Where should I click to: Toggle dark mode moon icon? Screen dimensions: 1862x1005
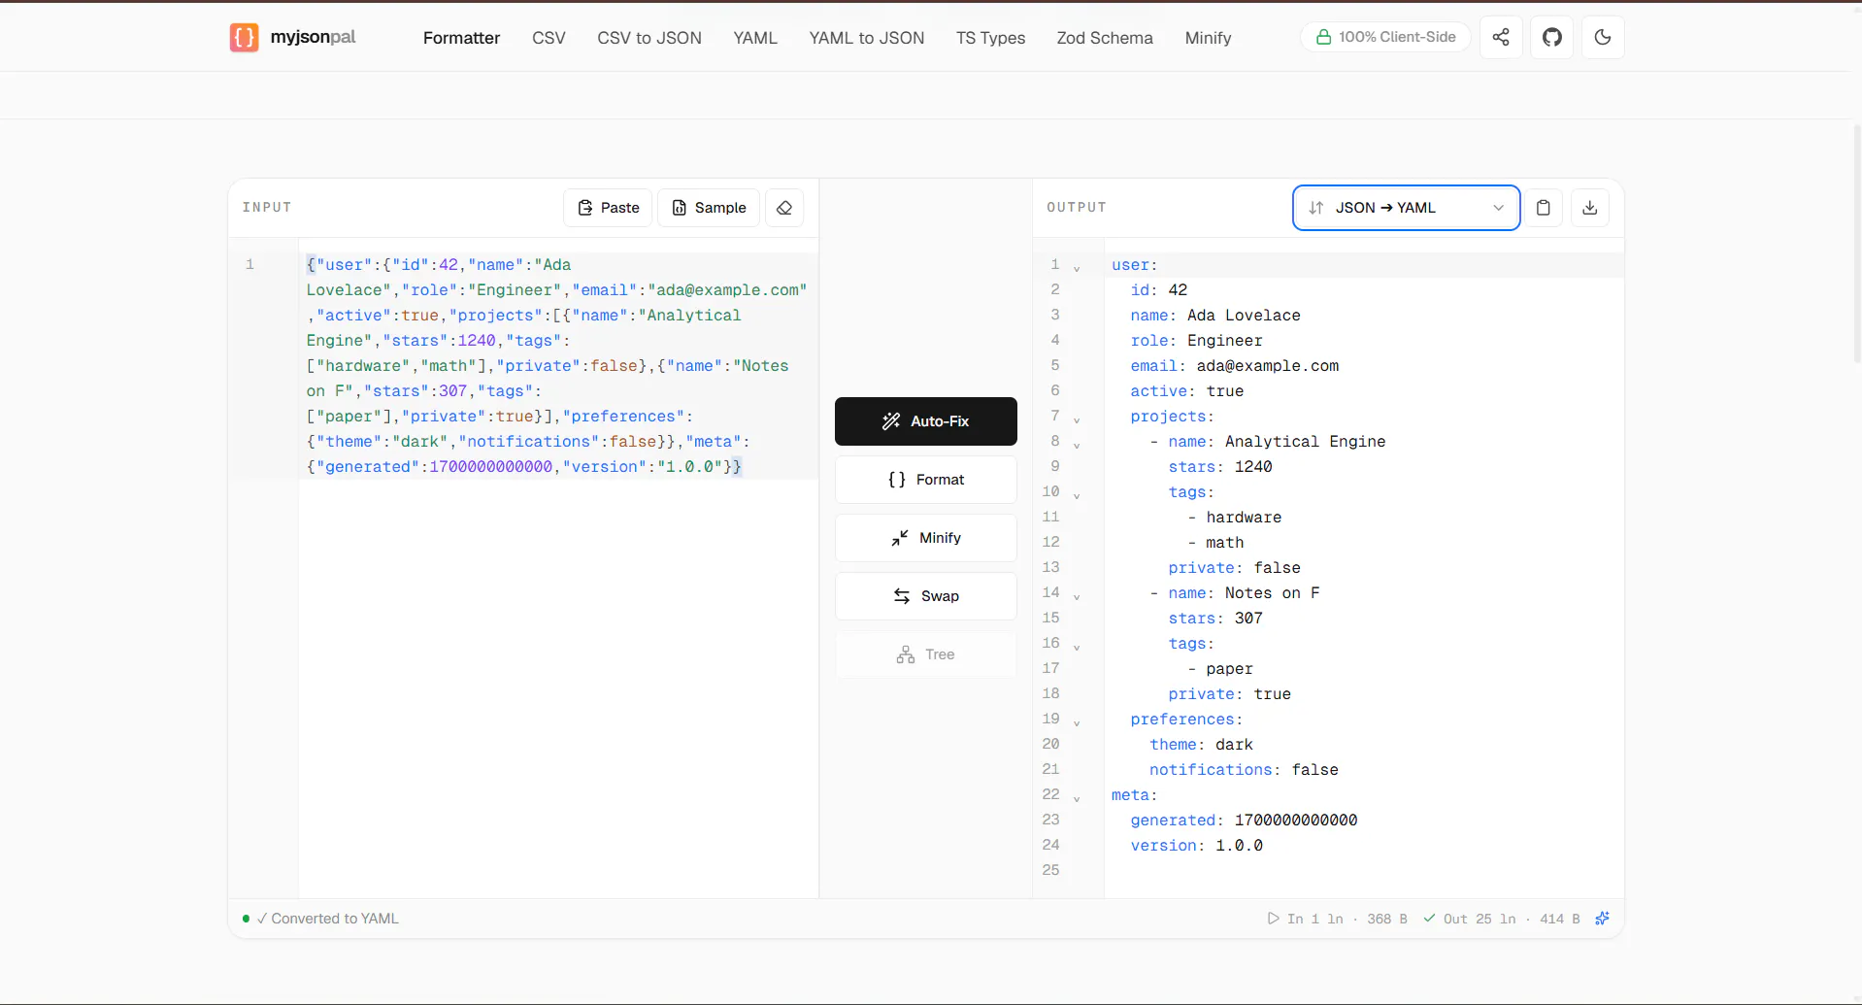click(1603, 37)
